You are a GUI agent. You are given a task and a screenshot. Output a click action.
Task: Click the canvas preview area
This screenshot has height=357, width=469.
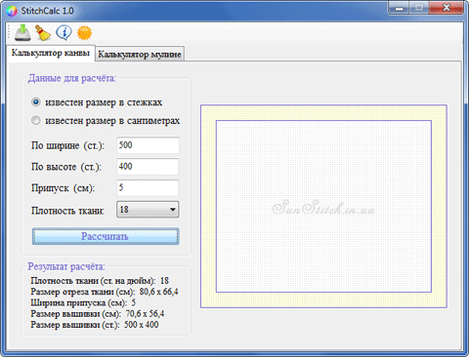click(323, 206)
